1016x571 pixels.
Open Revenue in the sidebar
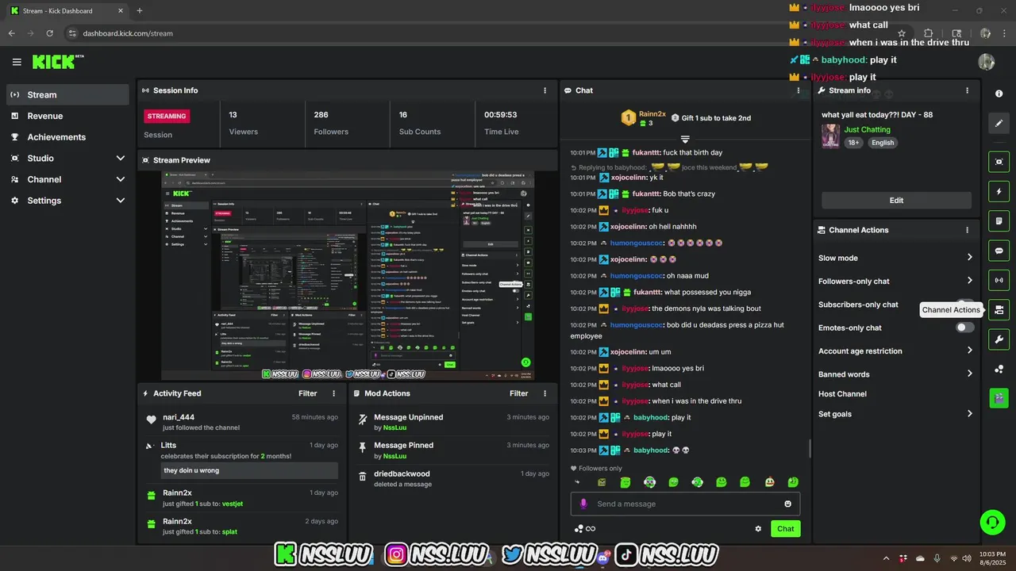click(67, 116)
